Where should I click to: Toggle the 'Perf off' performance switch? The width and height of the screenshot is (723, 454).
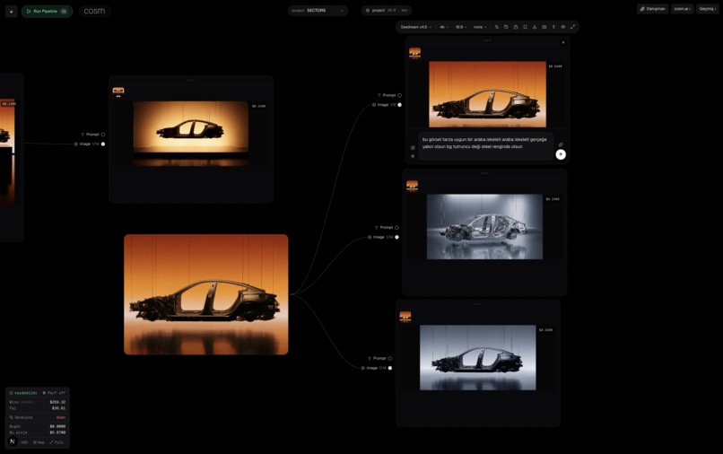(54, 393)
